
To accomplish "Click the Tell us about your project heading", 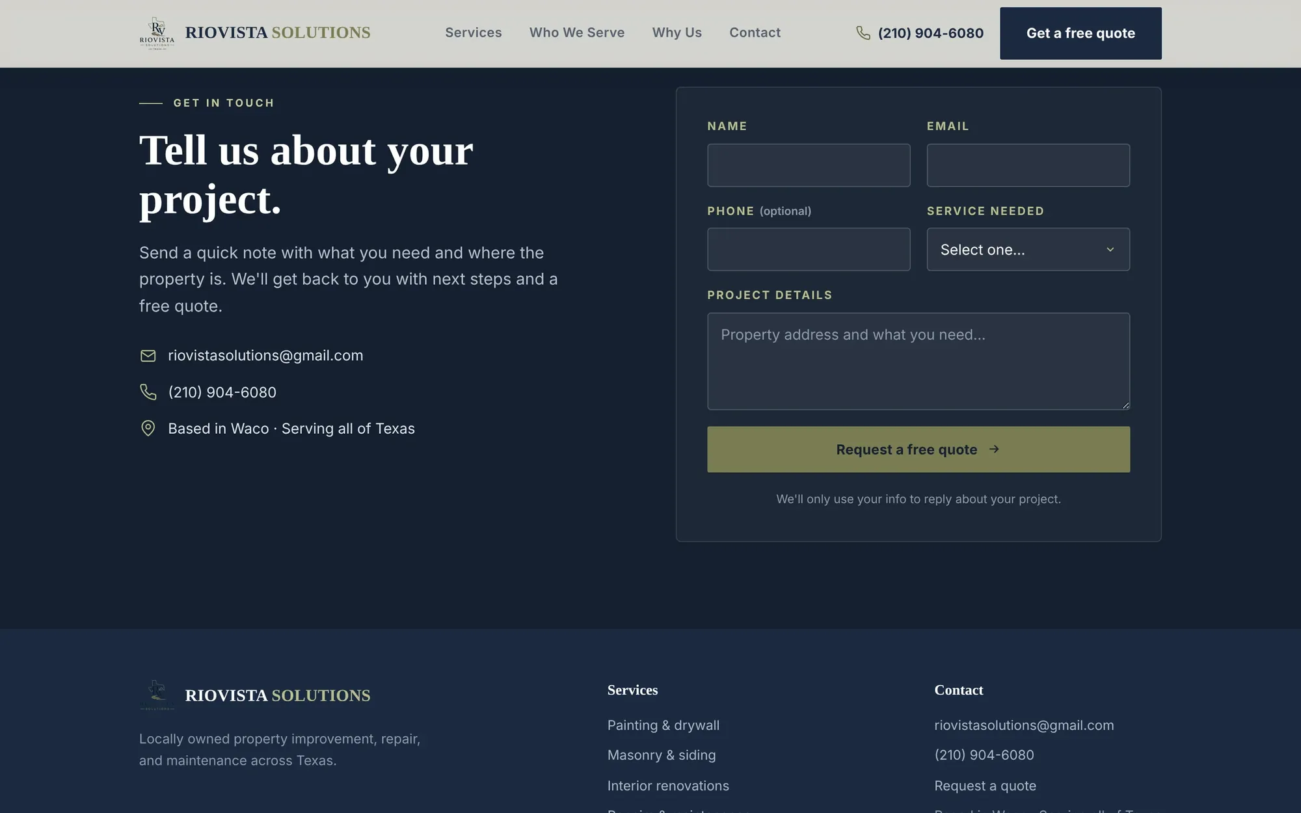I will 306,174.
